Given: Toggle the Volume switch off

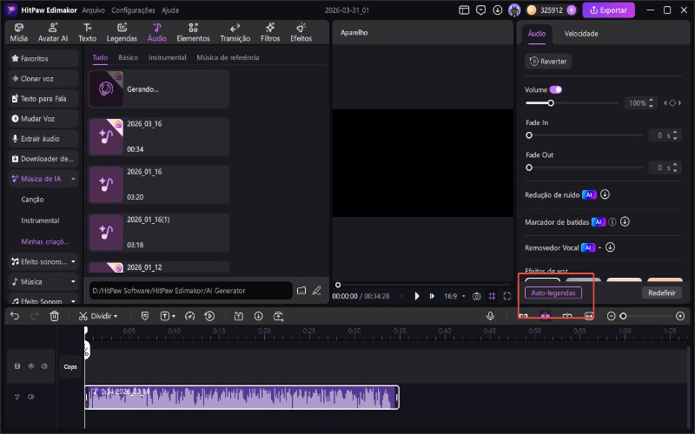Looking at the screenshot, I should 556,89.
